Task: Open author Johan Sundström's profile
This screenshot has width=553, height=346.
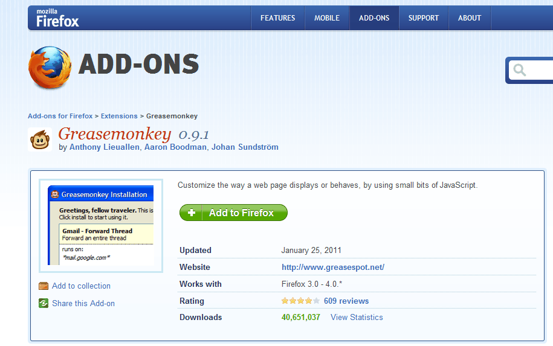Action: point(245,147)
